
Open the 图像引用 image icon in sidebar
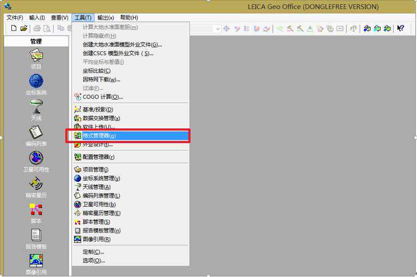[36, 261]
